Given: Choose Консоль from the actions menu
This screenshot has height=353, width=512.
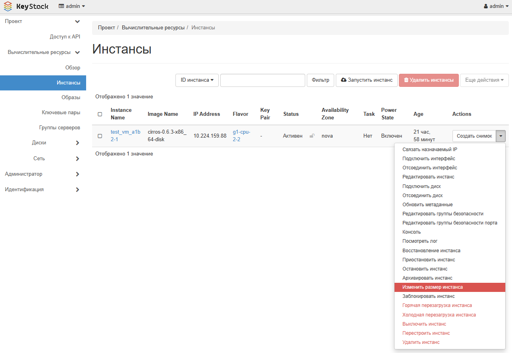Looking at the screenshot, I should point(412,232).
